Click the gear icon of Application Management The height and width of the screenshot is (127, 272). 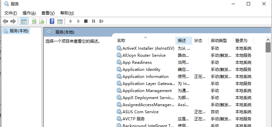pos(119,90)
